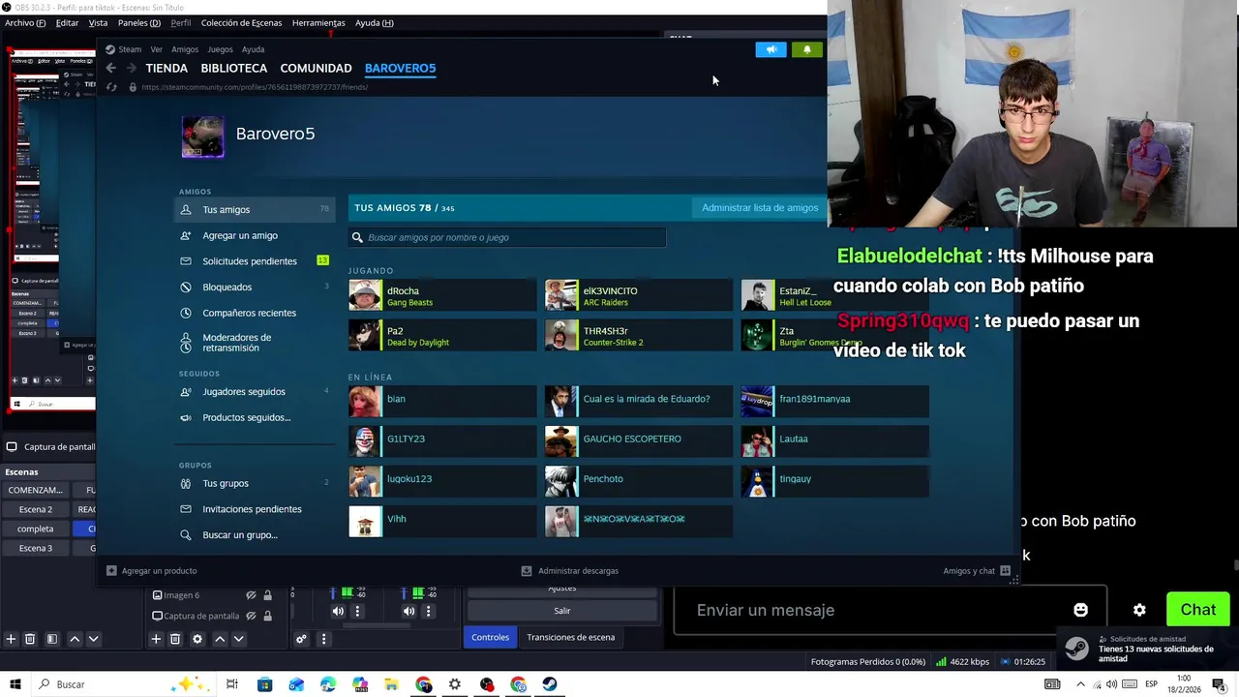Open Steam's Amigos menu
The height and width of the screenshot is (697, 1239).
pyautogui.click(x=185, y=49)
